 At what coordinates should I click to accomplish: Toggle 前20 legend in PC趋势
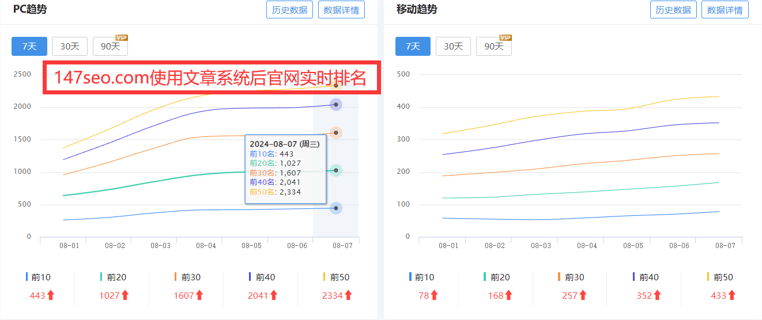click(113, 277)
